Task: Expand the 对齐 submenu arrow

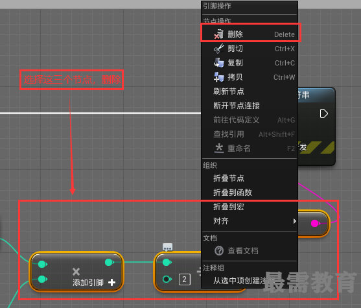Action: point(294,221)
